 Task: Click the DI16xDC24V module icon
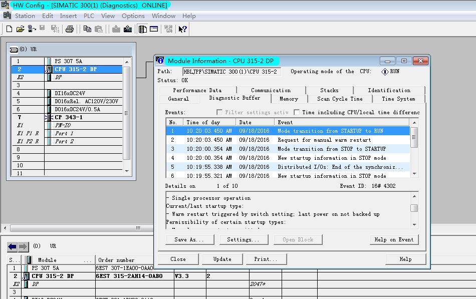pyautogui.click(x=49, y=93)
